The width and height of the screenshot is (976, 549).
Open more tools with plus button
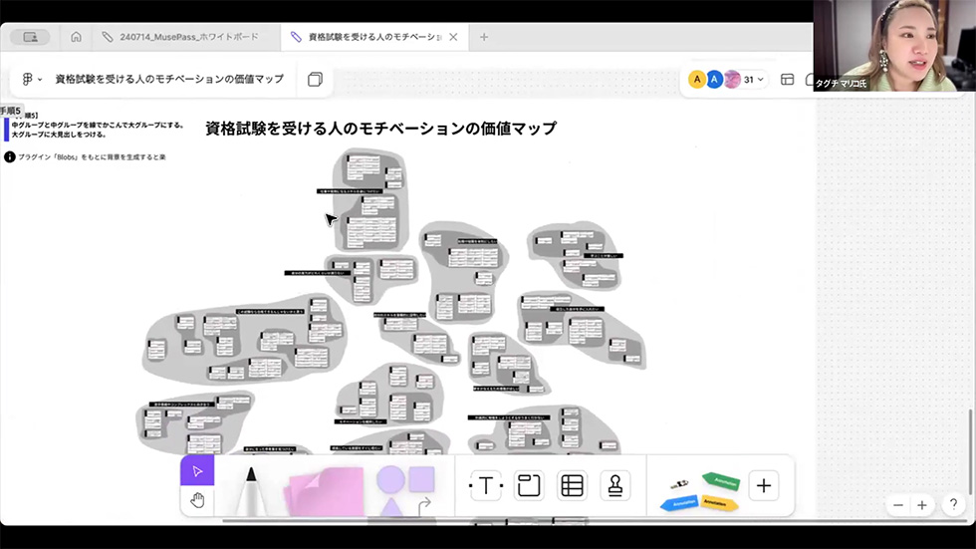coord(764,485)
